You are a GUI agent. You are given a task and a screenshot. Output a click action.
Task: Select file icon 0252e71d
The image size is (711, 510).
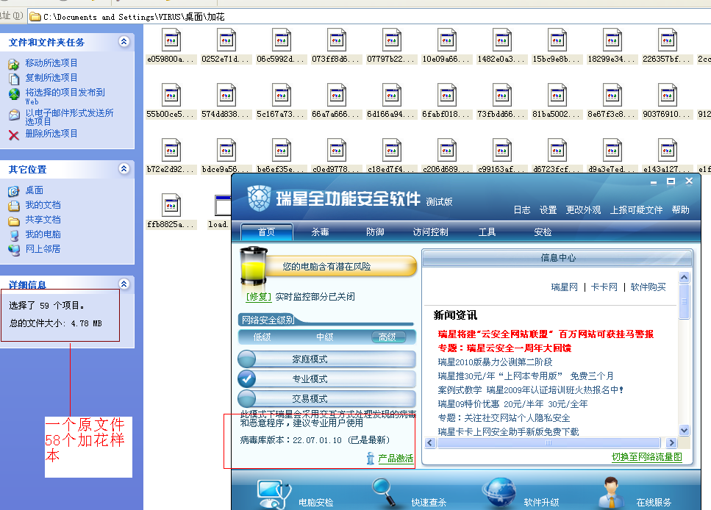[226, 40]
